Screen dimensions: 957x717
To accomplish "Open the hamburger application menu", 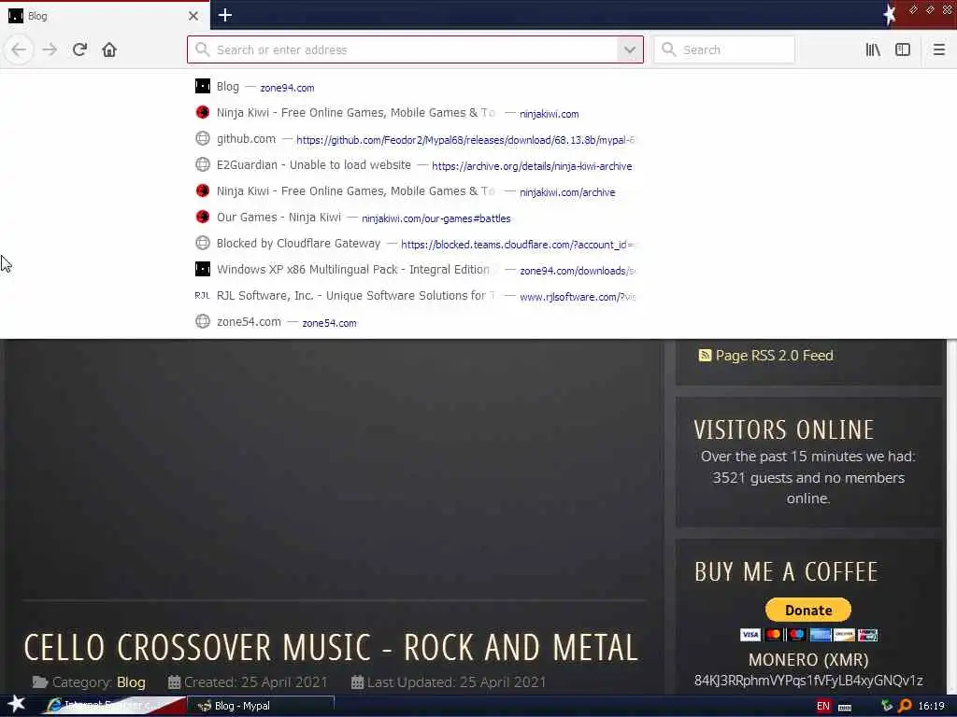I will click(939, 49).
